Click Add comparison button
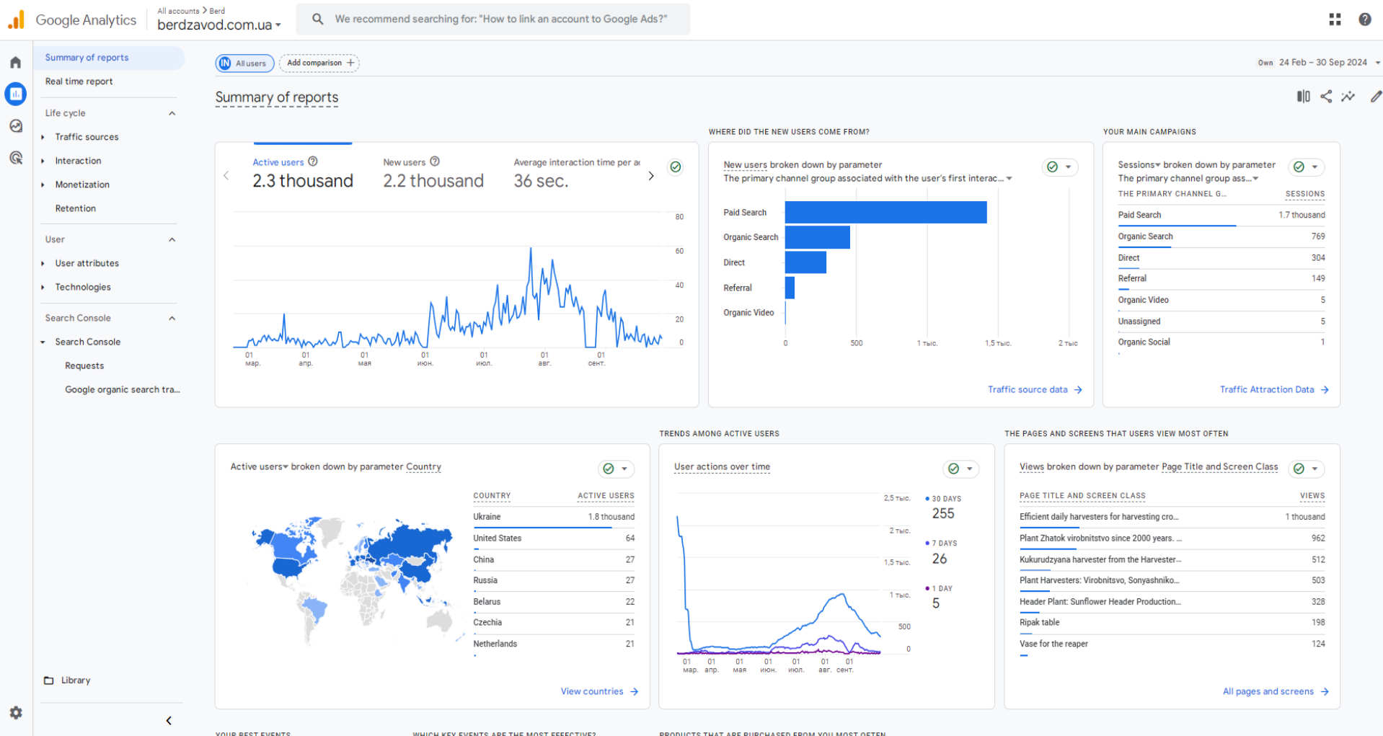 click(319, 63)
